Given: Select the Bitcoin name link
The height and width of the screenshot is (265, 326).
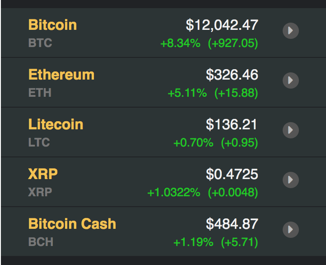Looking at the screenshot, I should pos(52,25).
